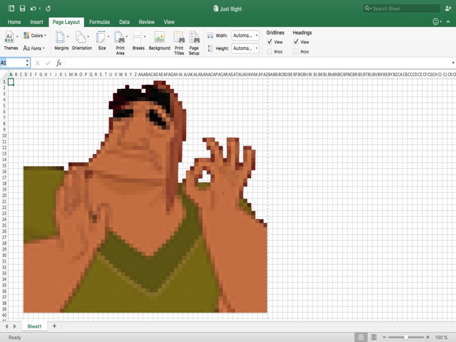Switch to the Formulas tab

tap(99, 22)
